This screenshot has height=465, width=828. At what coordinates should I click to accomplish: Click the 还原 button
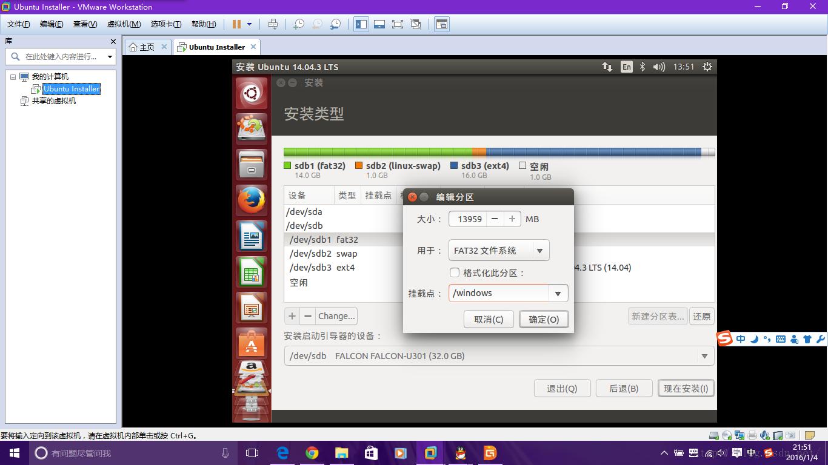pos(702,316)
